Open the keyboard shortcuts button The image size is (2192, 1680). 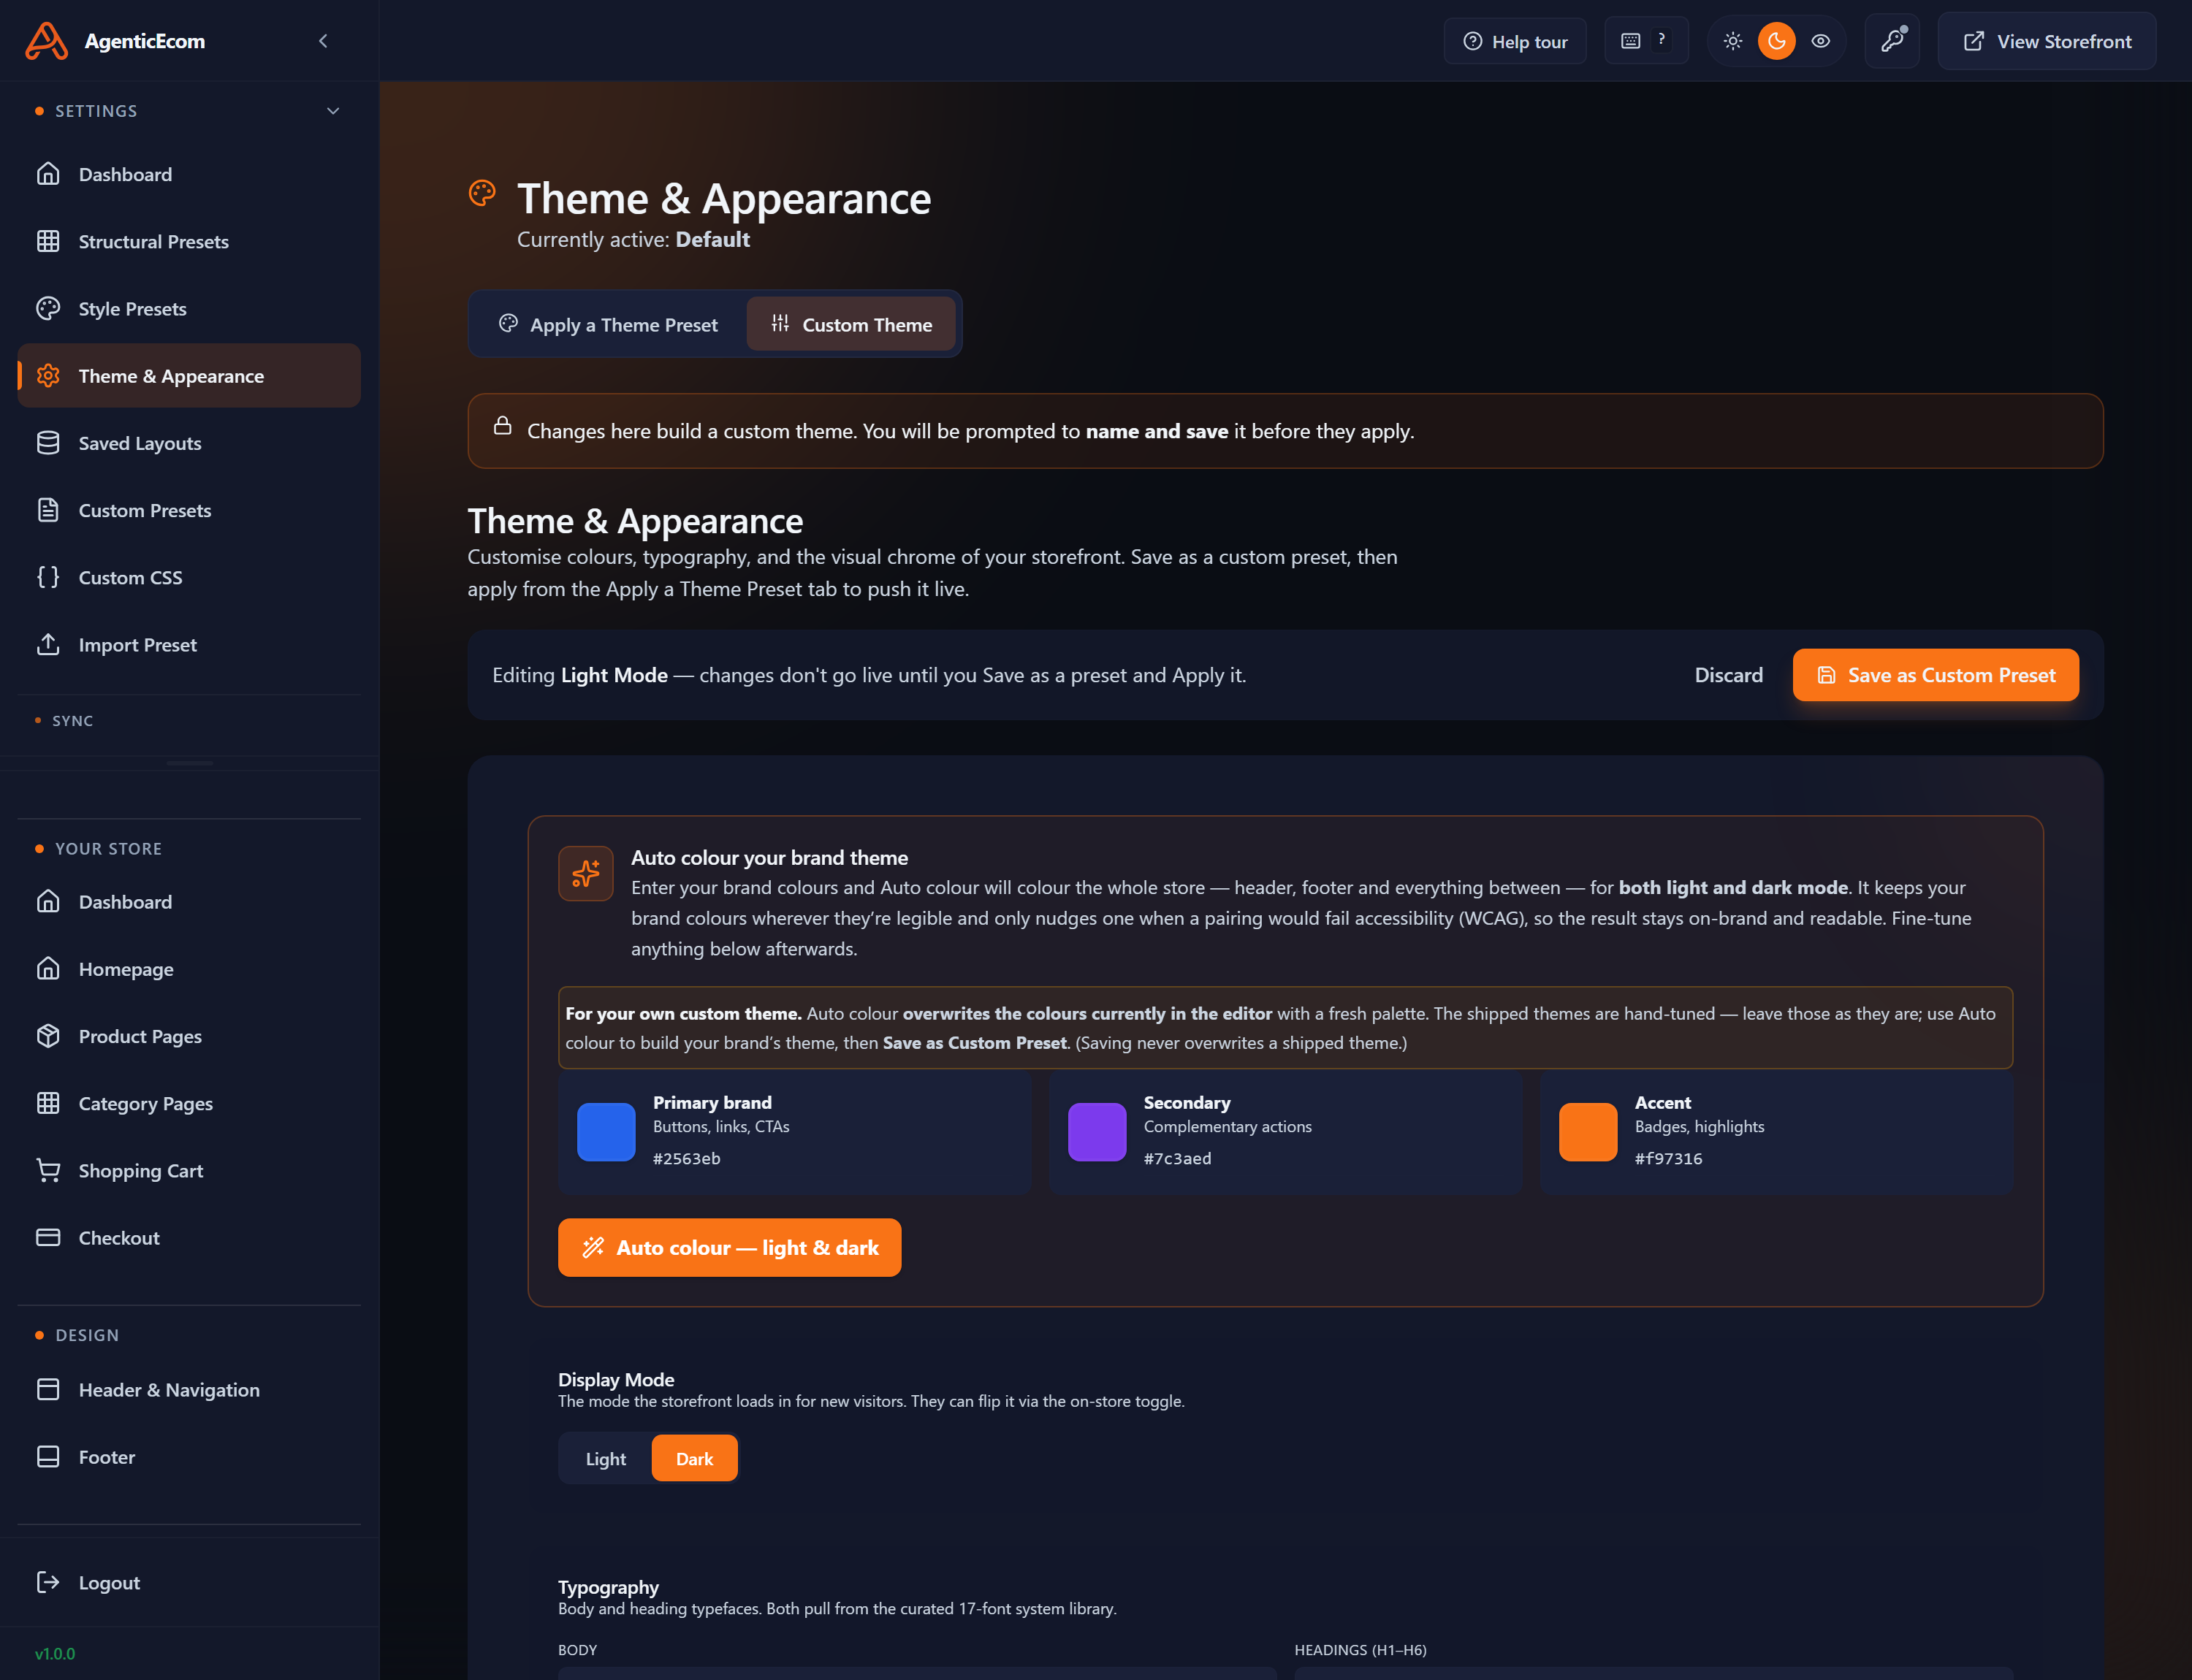[x=1645, y=41]
